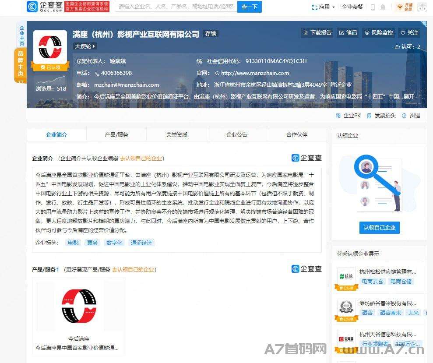The width and height of the screenshot is (433, 363).
Task: Click the 今后满座 product title
Action: [79, 338]
